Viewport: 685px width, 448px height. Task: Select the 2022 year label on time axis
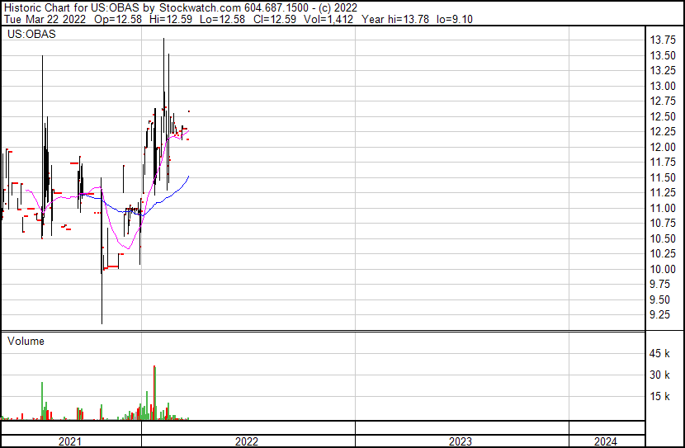pos(247,441)
